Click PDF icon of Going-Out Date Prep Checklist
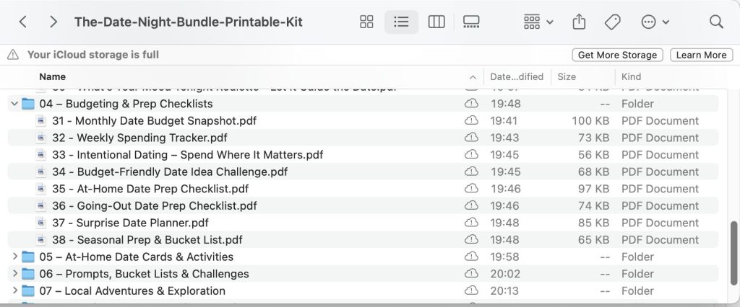The image size is (740, 307). tap(41, 206)
